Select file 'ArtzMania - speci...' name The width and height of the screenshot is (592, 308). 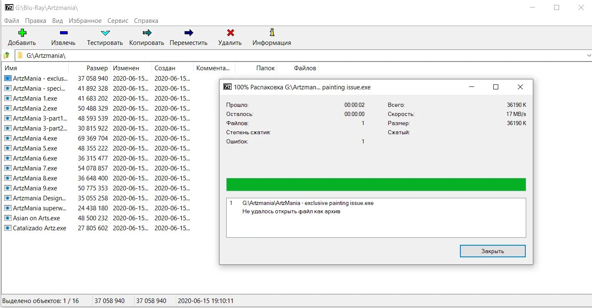[40, 88]
